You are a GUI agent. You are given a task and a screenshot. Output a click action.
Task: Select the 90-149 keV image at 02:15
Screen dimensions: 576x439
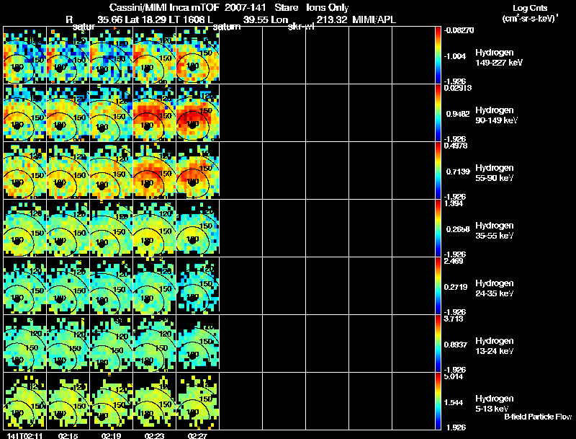click(68, 113)
